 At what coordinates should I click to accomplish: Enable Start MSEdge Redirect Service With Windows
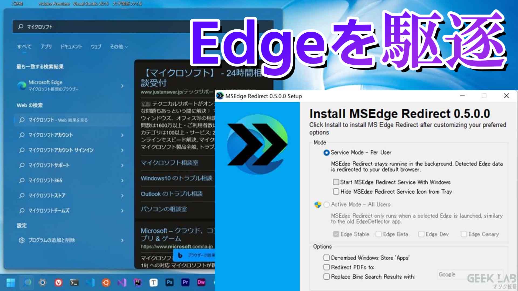point(336,182)
